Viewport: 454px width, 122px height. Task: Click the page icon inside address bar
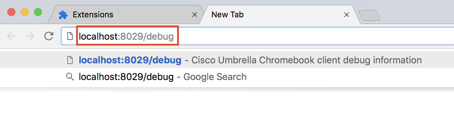click(x=70, y=36)
